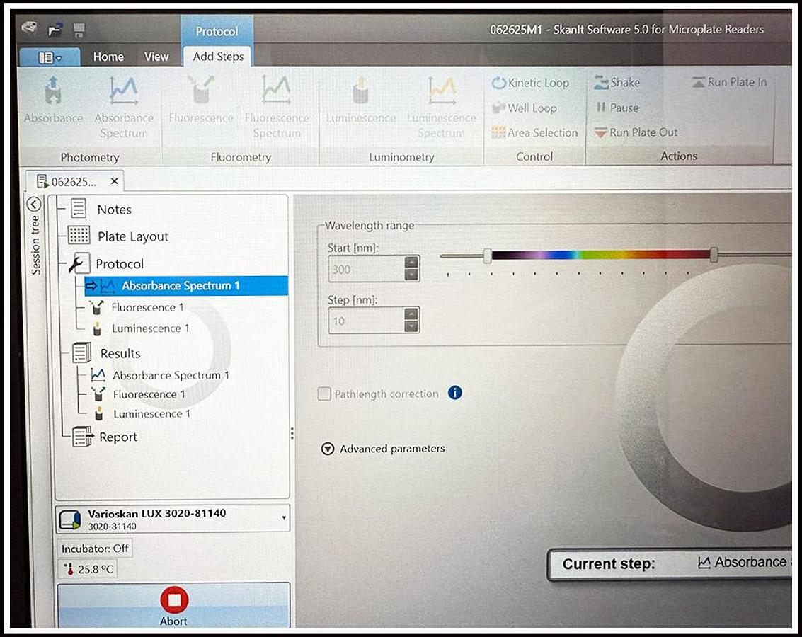This screenshot has height=637, width=802.
Task: Expand the Advanced parameters section
Action: 328,449
